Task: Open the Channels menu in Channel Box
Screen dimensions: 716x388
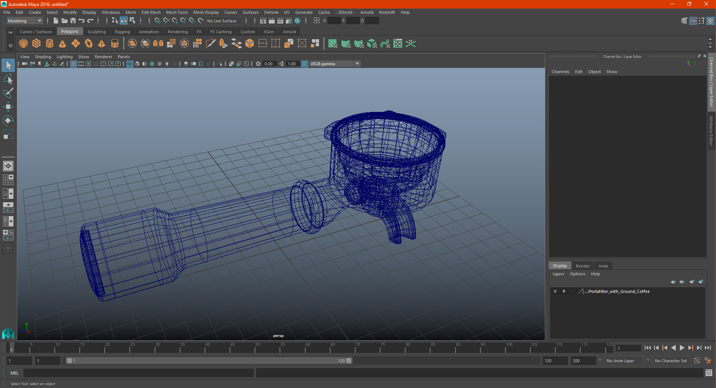Action: click(x=560, y=72)
